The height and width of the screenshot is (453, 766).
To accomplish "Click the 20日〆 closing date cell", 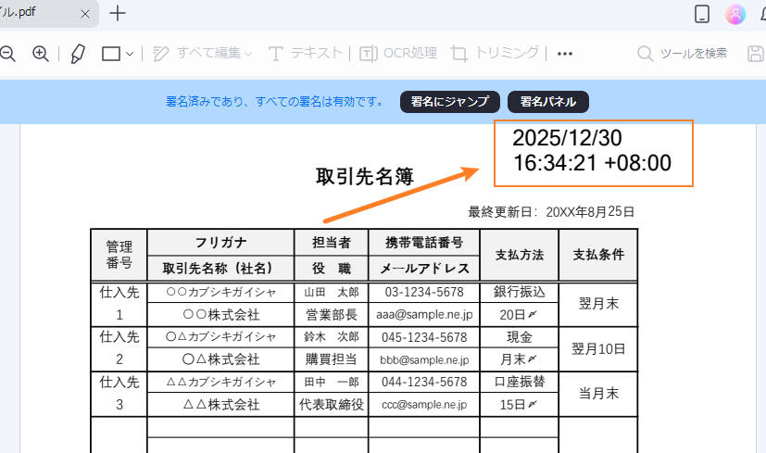I will coord(519,315).
